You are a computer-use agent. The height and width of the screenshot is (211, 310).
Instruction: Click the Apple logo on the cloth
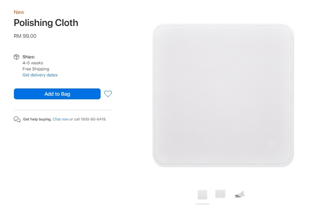tap(273, 144)
